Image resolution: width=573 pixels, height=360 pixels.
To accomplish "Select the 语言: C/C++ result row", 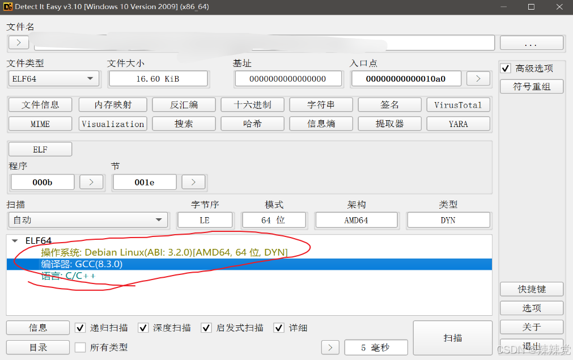I will coord(249,276).
